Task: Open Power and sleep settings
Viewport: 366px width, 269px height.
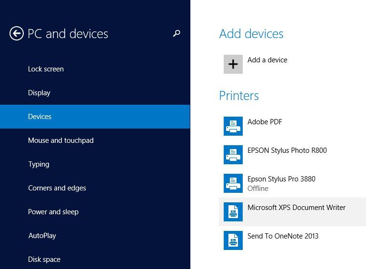Action: [x=95, y=212]
